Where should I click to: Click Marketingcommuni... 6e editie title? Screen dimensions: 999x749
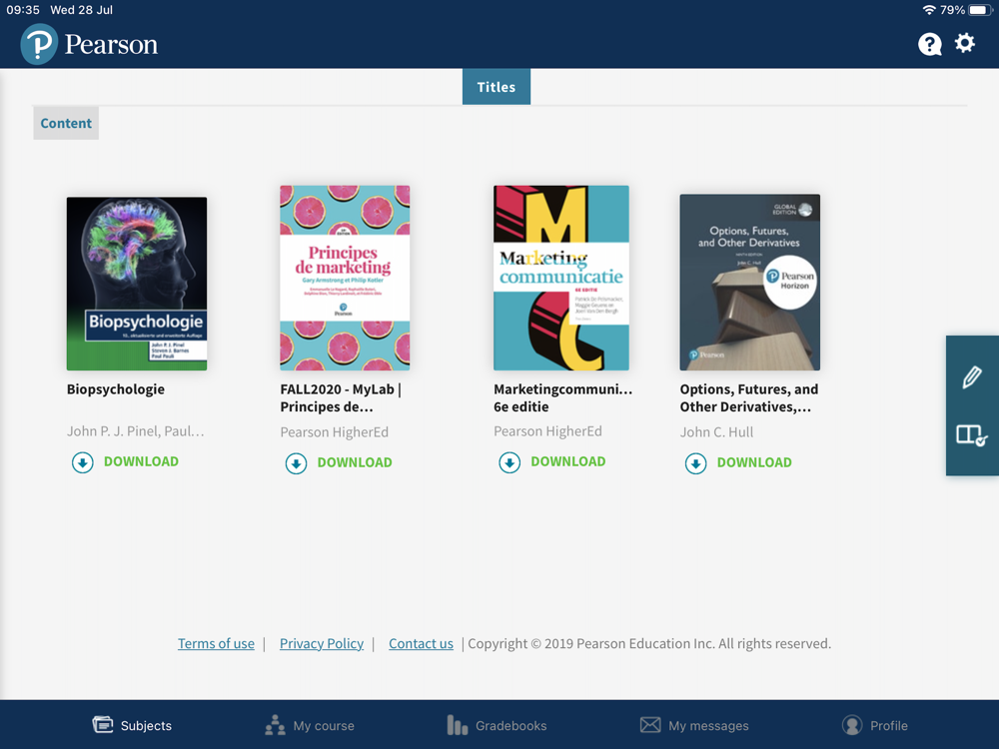click(x=563, y=398)
